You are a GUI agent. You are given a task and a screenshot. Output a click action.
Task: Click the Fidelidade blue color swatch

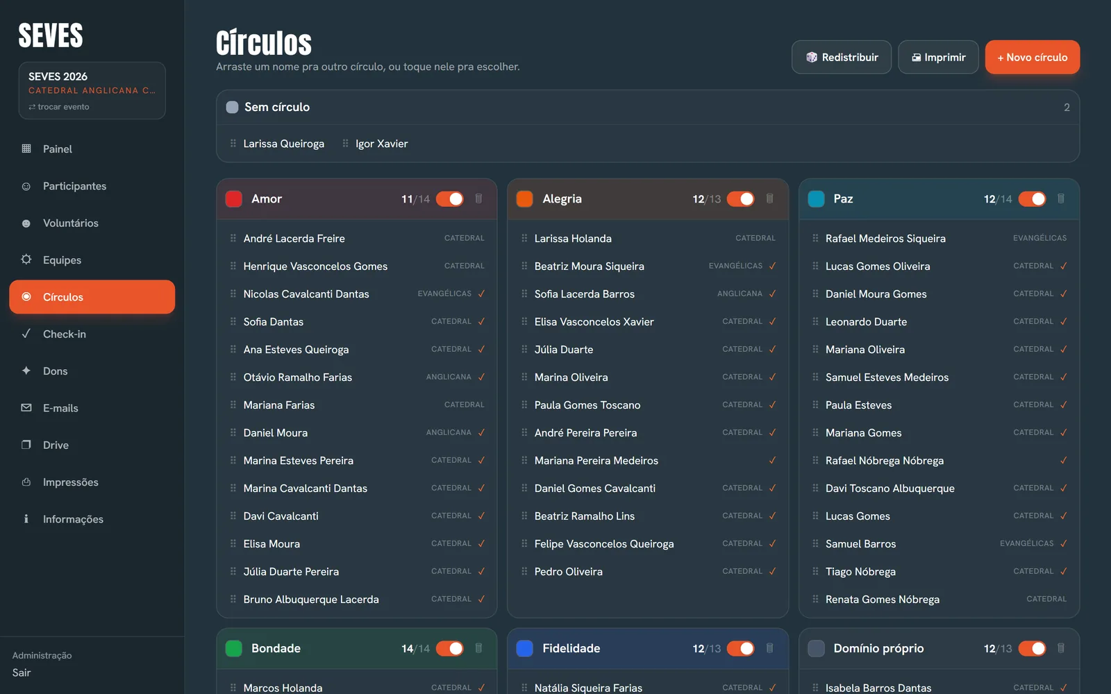(x=525, y=648)
